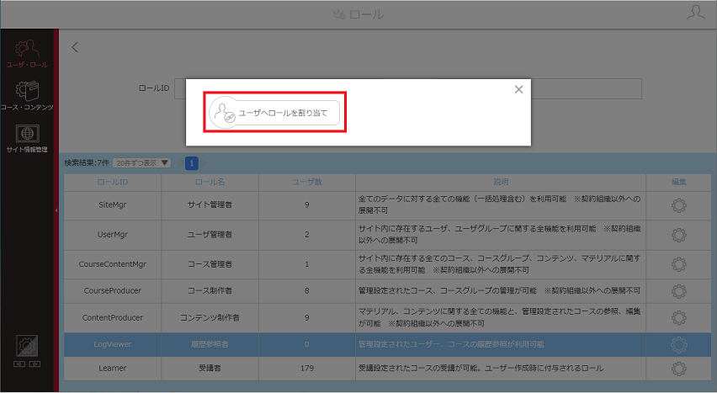Open the settings gear at sidebar bottom
The height and width of the screenshot is (393, 717).
(x=27, y=346)
